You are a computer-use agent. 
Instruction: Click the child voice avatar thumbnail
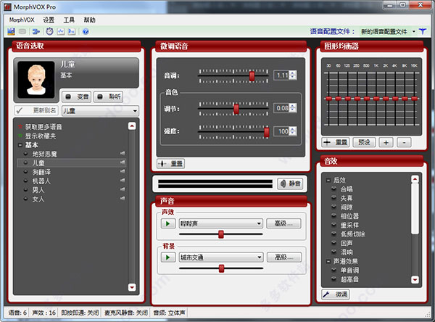click(x=36, y=80)
